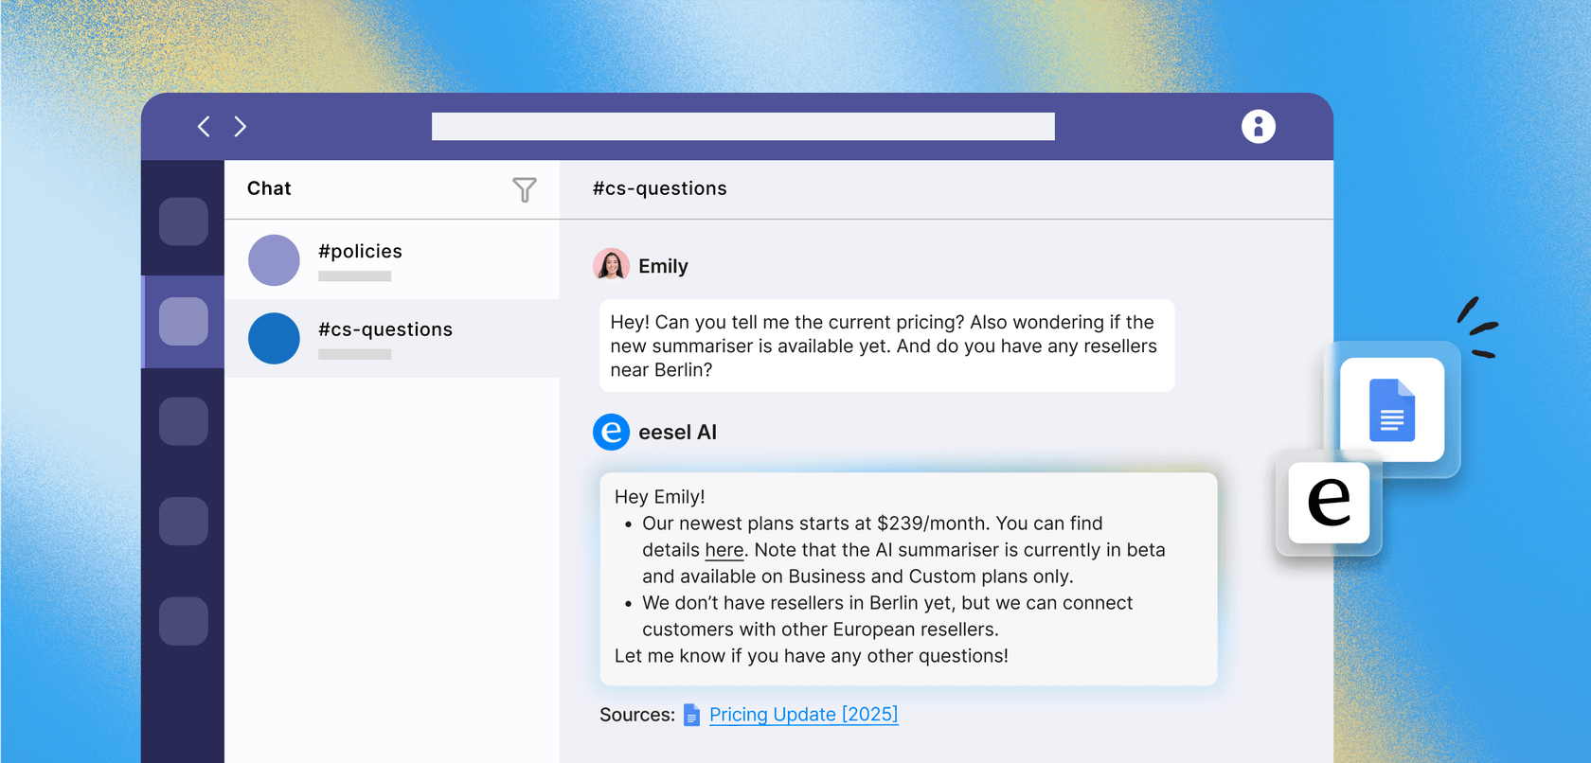Click the blue #cs-questions channel avatar
The image size is (1591, 763).
[274, 339]
